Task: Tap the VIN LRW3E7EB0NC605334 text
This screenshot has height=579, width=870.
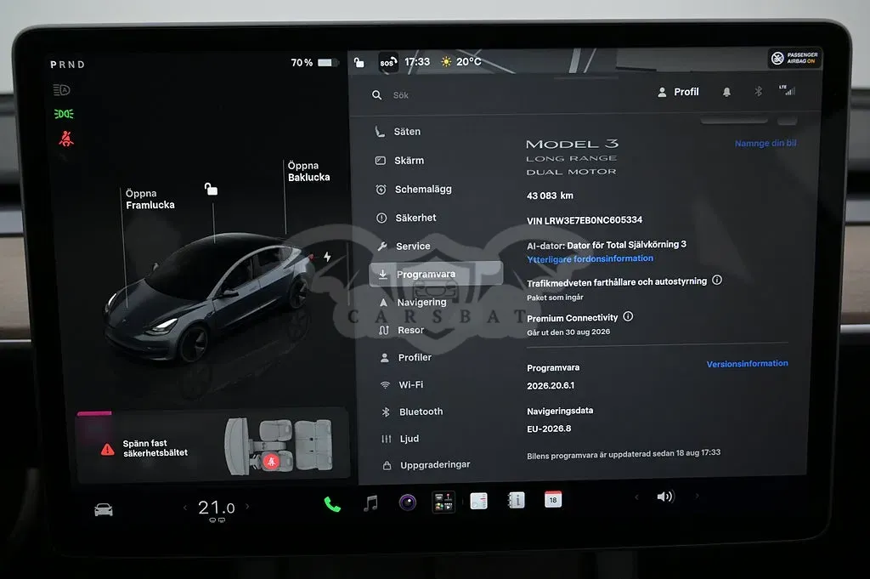Action: click(x=585, y=220)
